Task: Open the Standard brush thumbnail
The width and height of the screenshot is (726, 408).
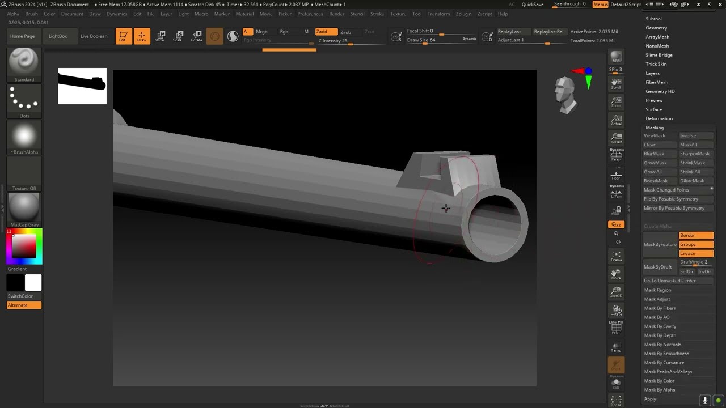Action: 24,62
